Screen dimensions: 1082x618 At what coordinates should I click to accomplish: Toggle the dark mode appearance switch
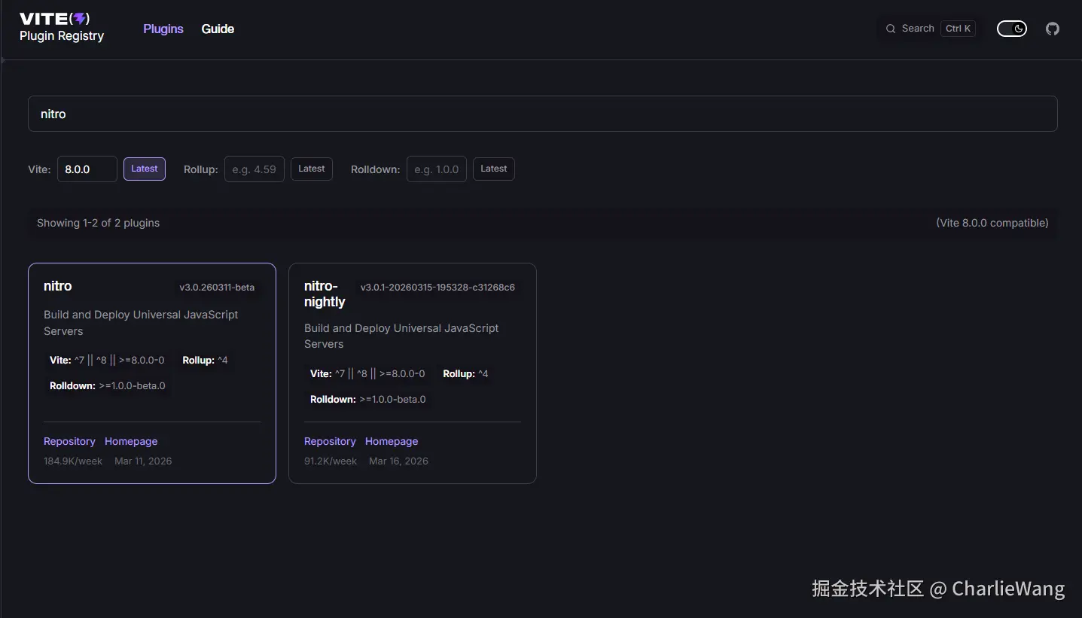click(x=1012, y=29)
